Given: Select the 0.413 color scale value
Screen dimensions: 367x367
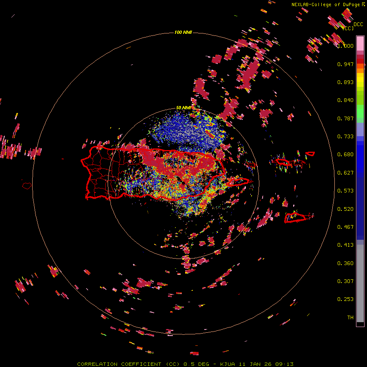Looking at the screenshot, I should (x=345, y=245).
